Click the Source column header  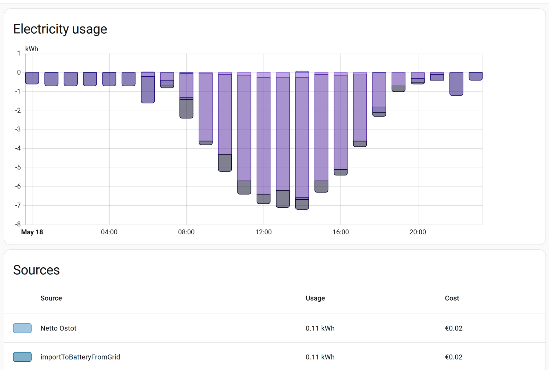coord(51,298)
